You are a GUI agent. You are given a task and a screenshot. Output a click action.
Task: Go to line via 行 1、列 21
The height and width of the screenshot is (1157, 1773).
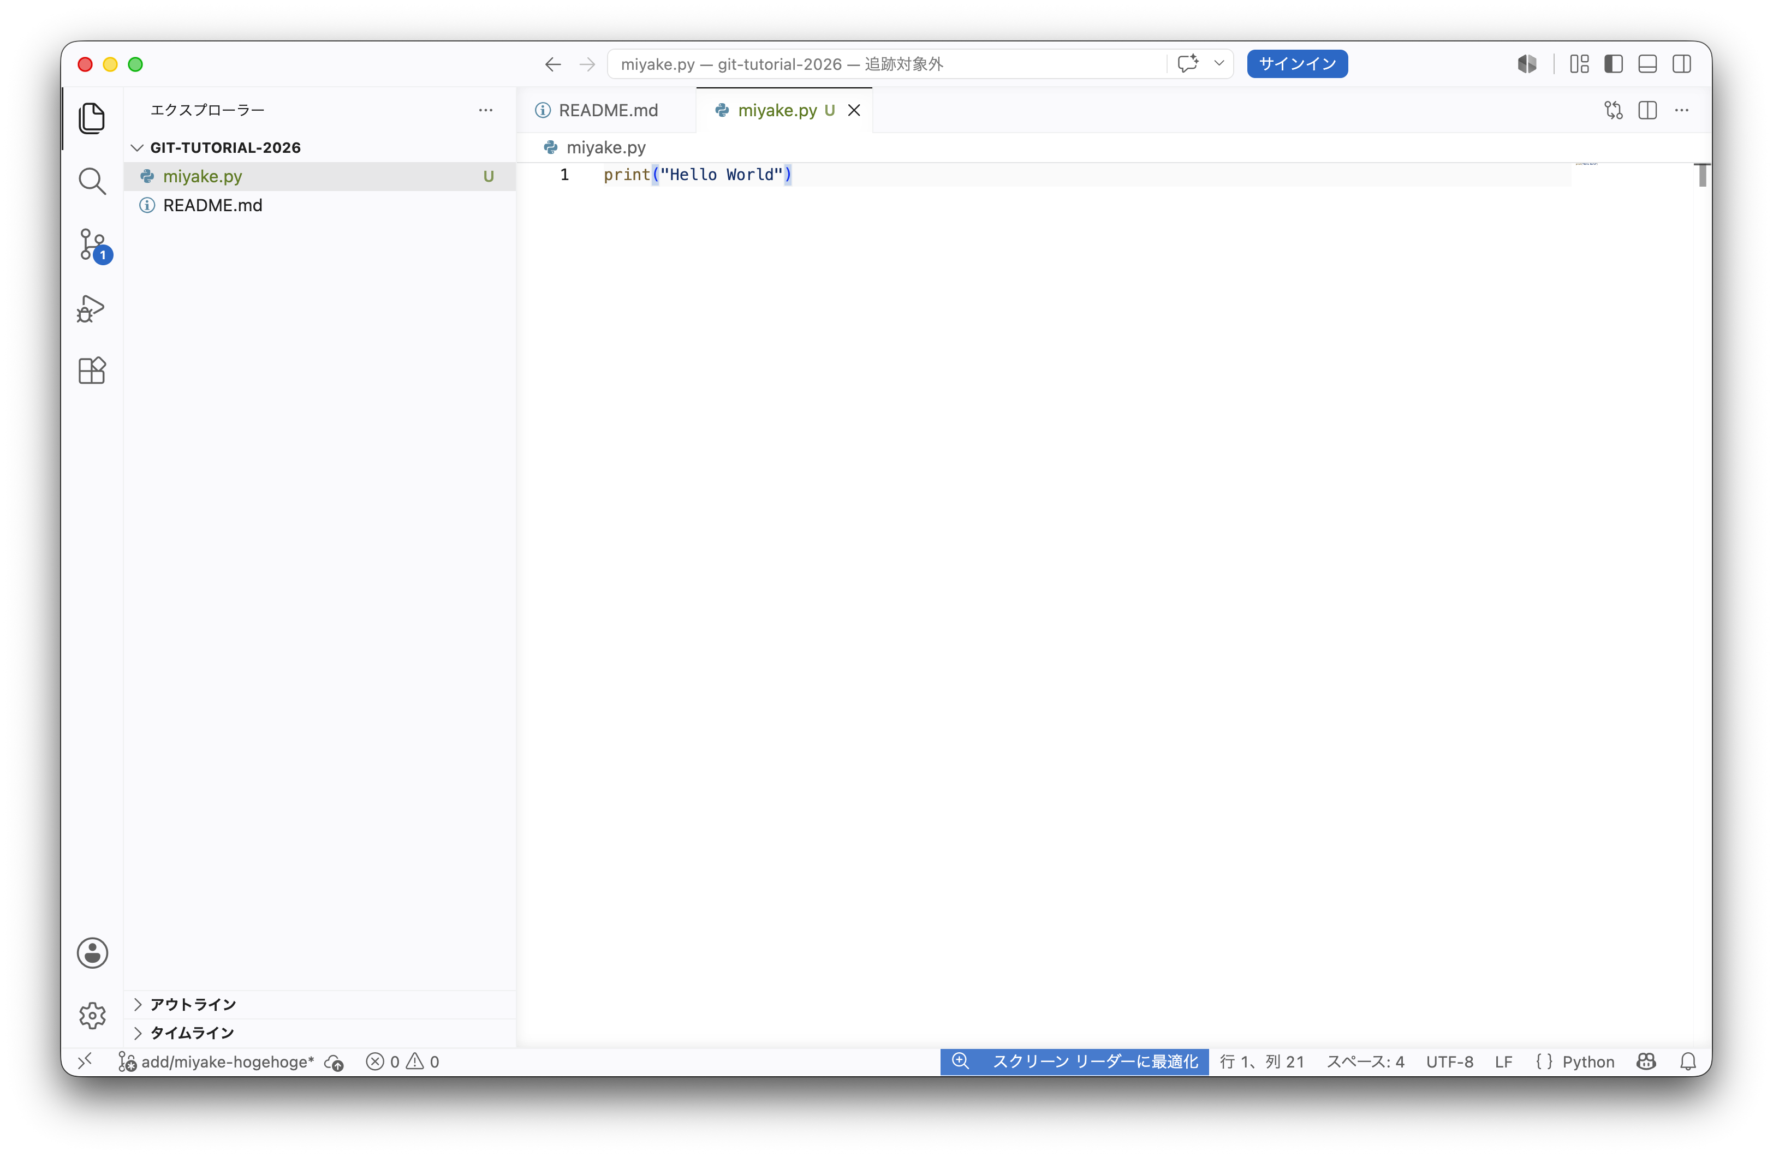[x=1262, y=1061]
